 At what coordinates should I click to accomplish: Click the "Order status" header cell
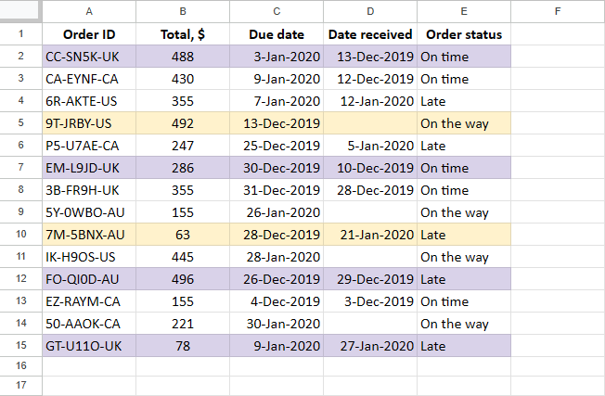click(x=464, y=34)
